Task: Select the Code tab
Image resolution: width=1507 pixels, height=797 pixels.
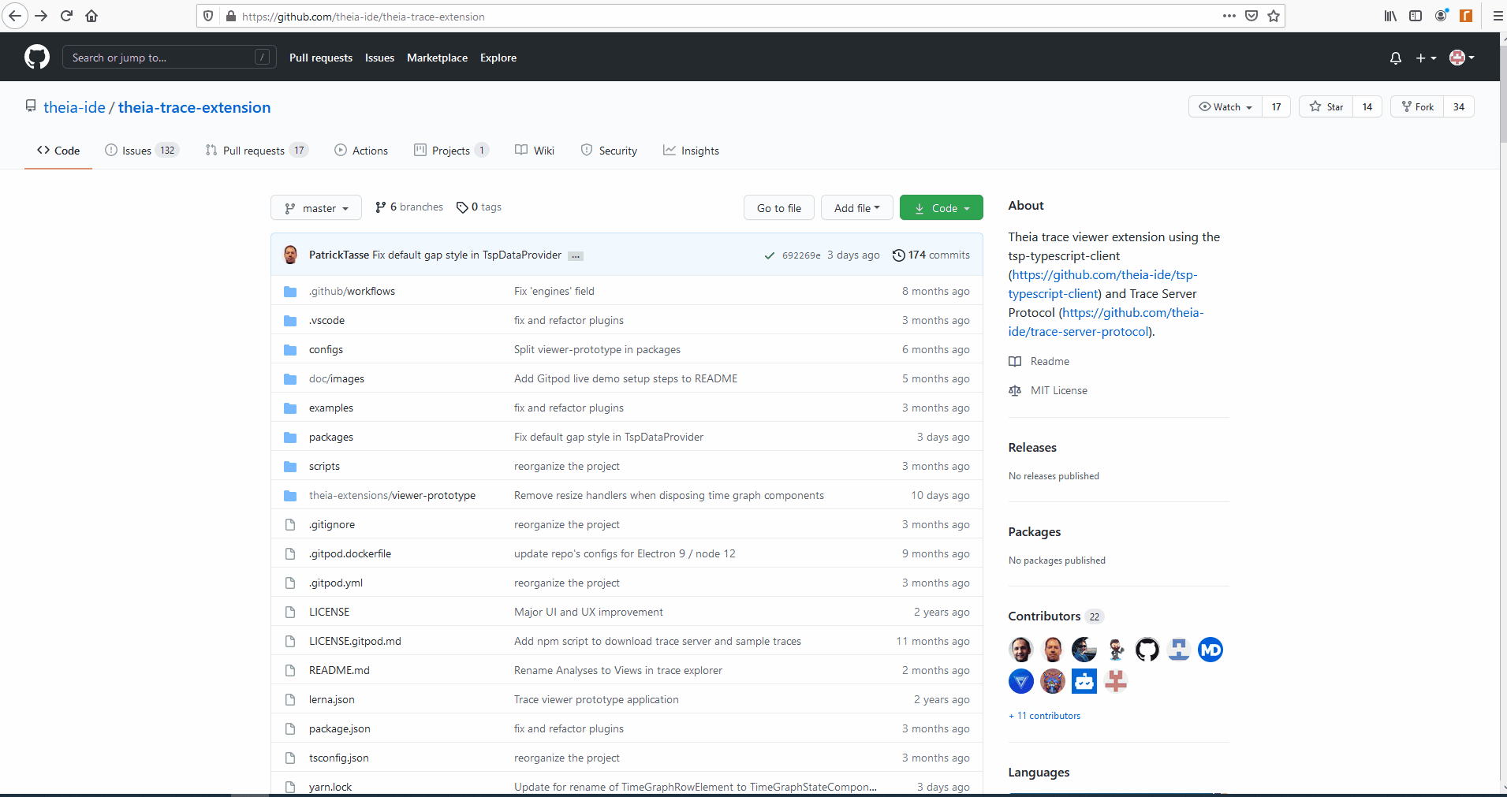Action: [58, 151]
